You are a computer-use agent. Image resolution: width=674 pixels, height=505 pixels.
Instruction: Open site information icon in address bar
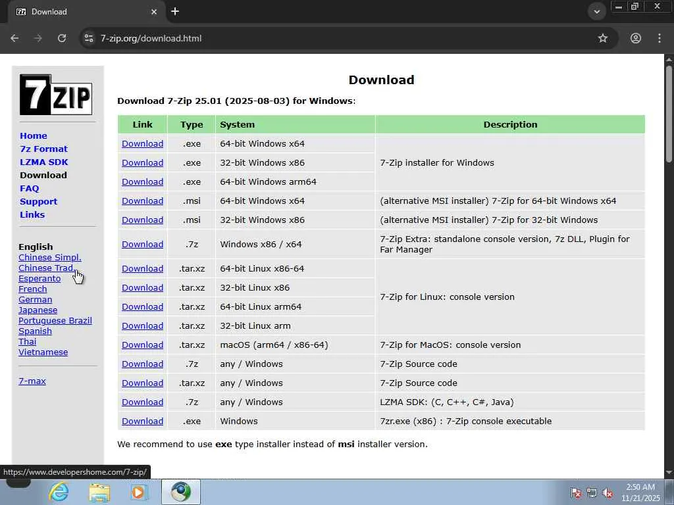pyautogui.click(x=89, y=38)
